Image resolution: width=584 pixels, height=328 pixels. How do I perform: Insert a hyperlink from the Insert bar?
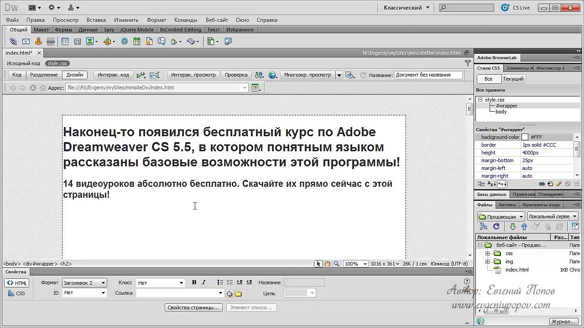pos(13,41)
